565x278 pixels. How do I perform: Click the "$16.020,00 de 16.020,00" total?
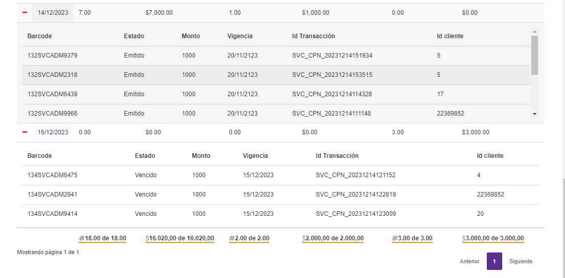tap(180, 238)
